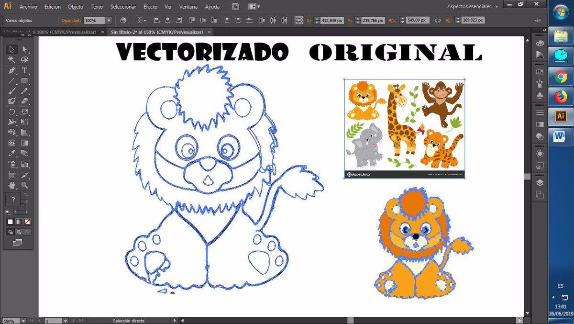This screenshot has height=324, width=574.
Task: Select the Pencil tool
Action: (x=24, y=91)
